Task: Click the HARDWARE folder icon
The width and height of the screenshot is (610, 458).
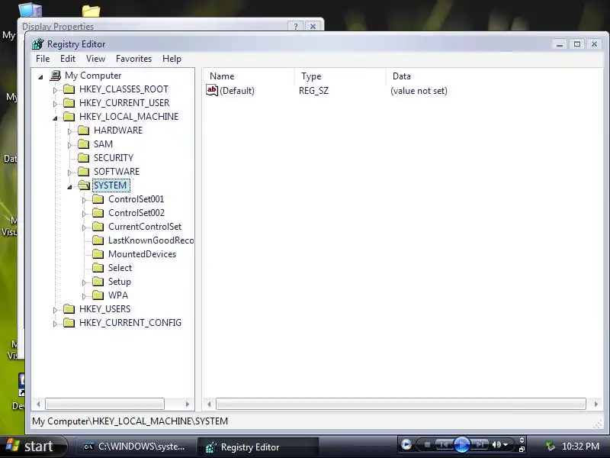Action: 84,130
